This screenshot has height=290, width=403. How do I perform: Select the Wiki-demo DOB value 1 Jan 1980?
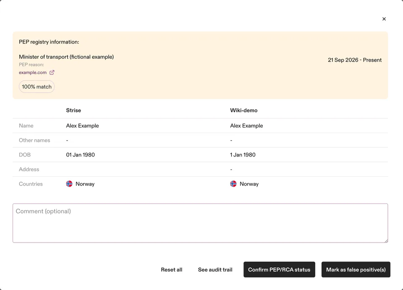click(x=243, y=155)
